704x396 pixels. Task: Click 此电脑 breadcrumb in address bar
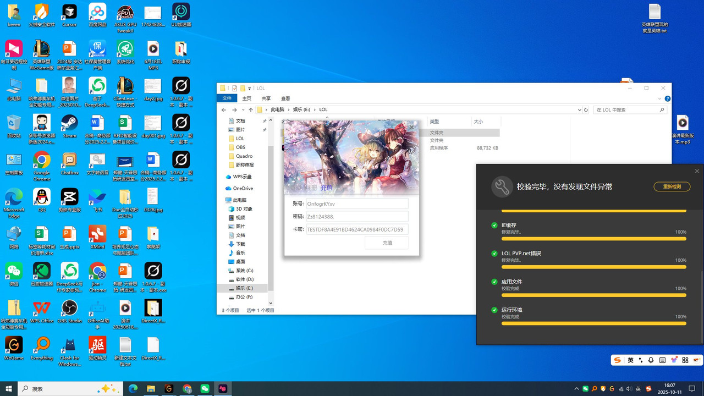(x=277, y=109)
